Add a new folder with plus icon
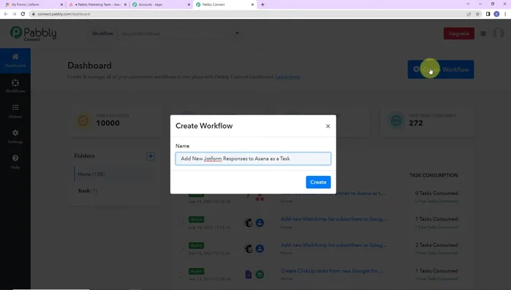The height and width of the screenshot is (290, 511). [151, 156]
